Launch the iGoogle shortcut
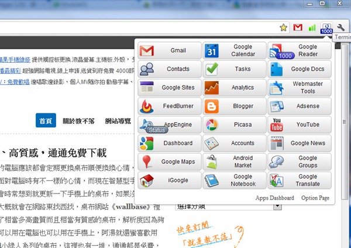 coord(170,180)
